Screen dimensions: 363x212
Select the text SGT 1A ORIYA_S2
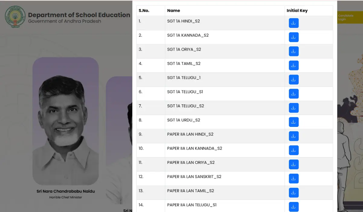[184, 49]
